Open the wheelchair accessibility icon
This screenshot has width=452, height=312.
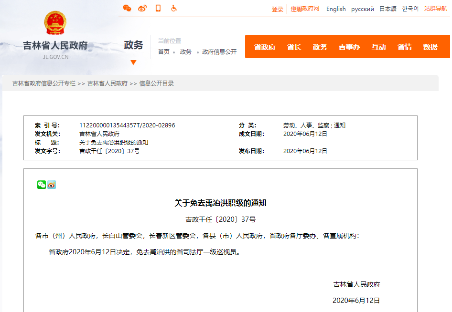[x=174, y=8]
